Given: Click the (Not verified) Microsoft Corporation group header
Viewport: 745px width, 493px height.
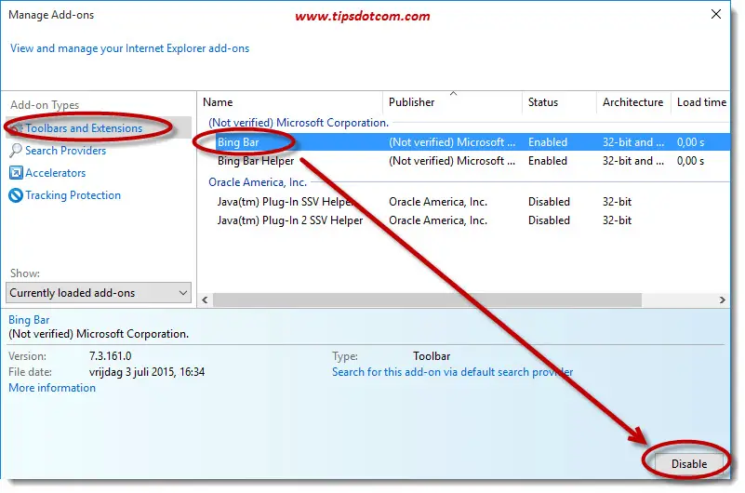Looking at the screenshot, I should (299, 123).
